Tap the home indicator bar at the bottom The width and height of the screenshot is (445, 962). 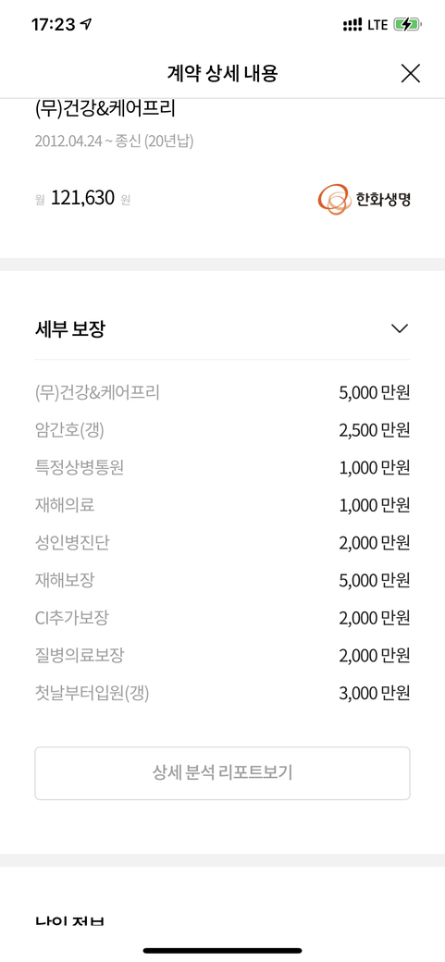(x=222, y=950)
